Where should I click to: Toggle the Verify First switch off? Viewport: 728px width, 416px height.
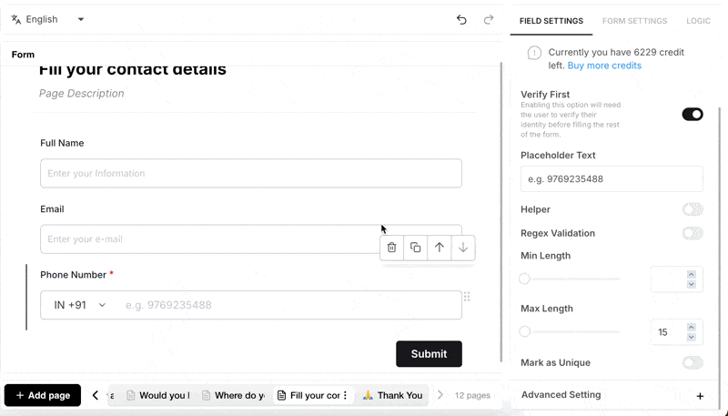693,114
